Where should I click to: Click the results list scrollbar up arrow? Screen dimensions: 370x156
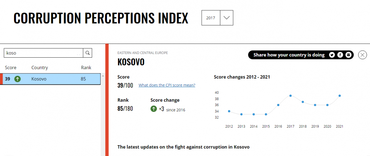103,76
